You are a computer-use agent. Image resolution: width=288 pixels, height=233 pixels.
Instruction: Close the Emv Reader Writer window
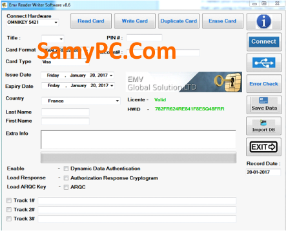click(277, 4)
